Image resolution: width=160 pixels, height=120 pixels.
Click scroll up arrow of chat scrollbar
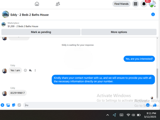click(x=157, y=38)
